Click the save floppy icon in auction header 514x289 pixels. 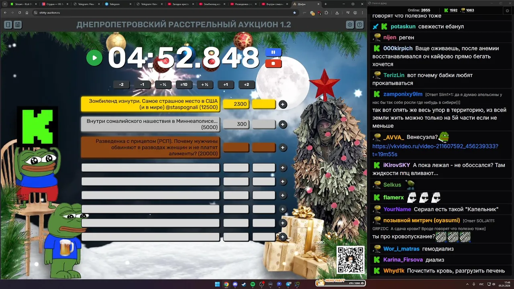18,25
